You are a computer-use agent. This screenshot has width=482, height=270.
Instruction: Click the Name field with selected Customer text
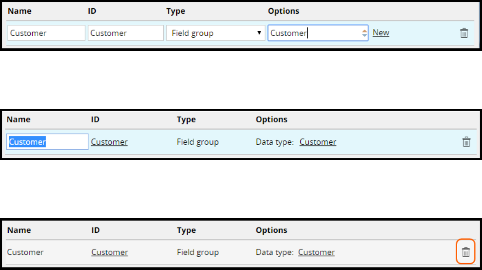47,142
